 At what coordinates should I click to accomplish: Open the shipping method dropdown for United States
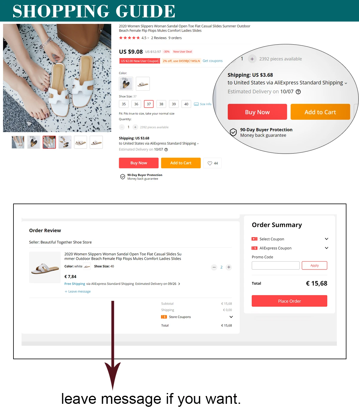(198, 144)
